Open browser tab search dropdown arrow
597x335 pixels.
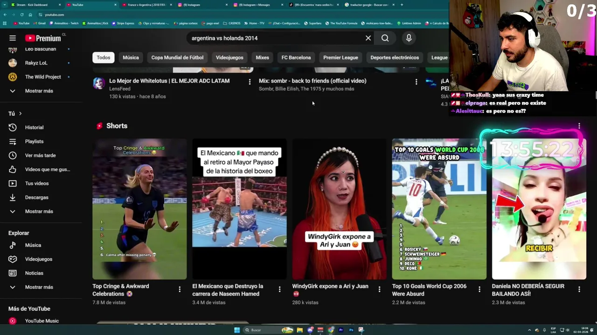pyautogui.click(x=5, y=5)
